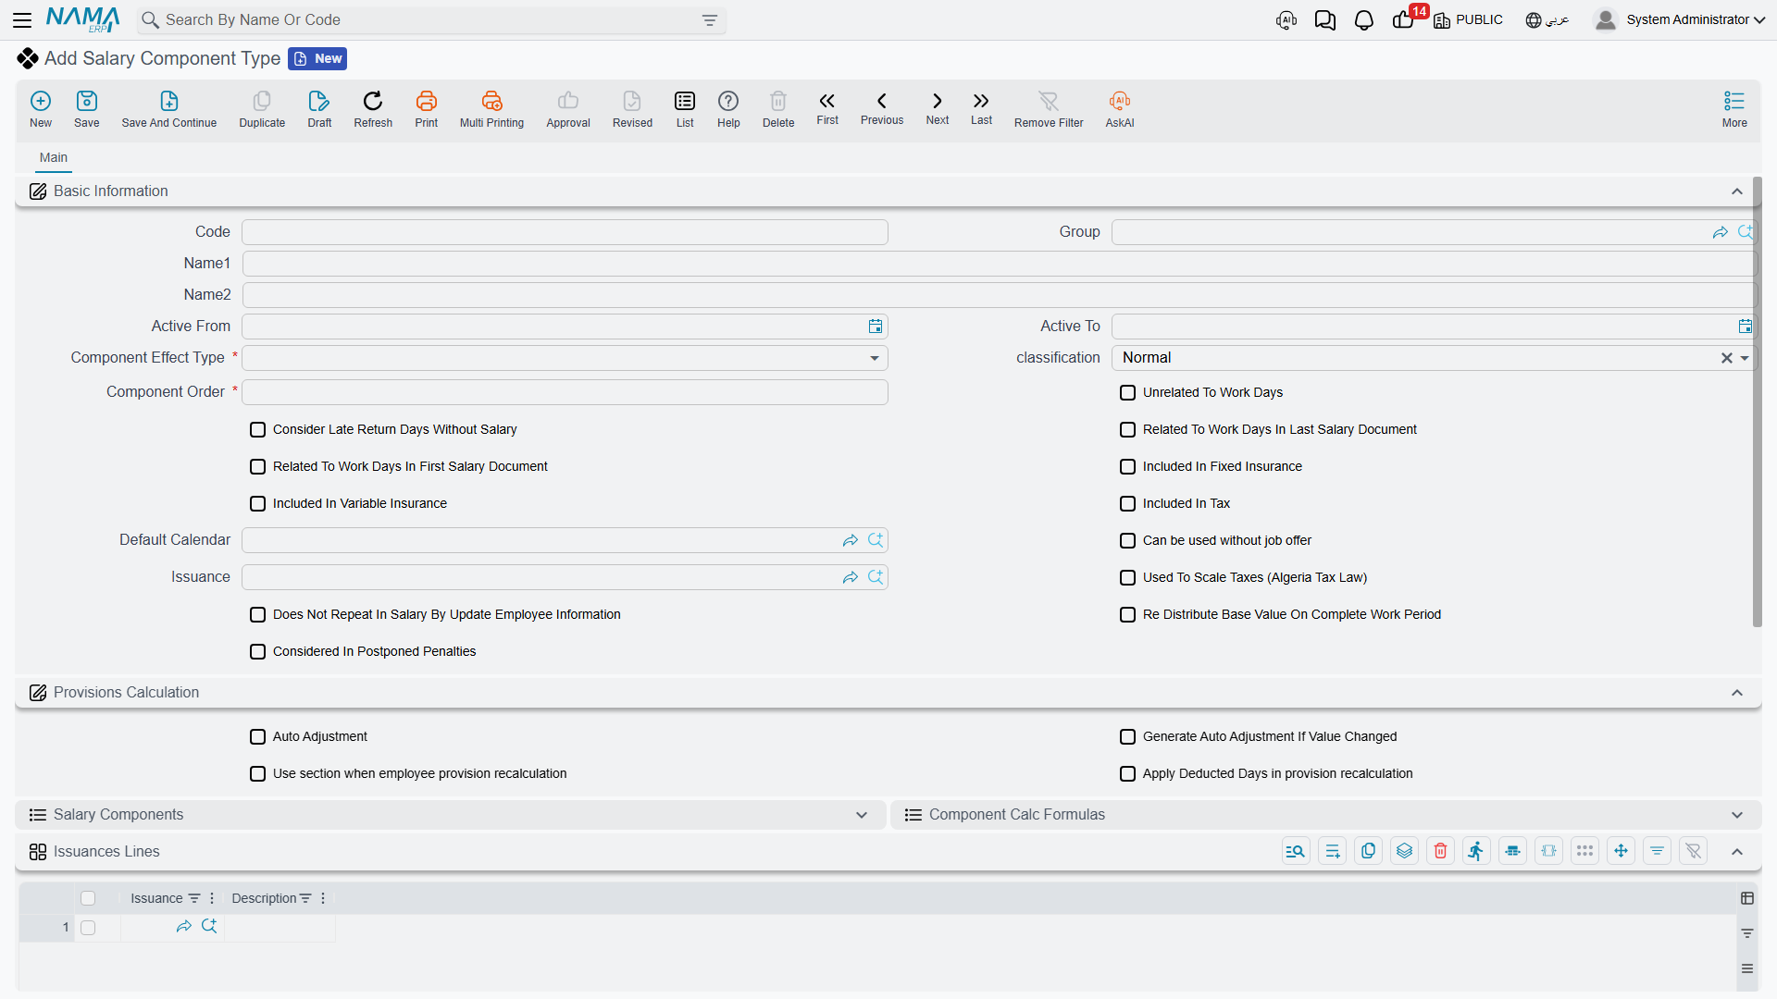Click the search lines icon in Issuances Lines
The height and width of the screenshot is (999, 1777).
(1296, 851)
